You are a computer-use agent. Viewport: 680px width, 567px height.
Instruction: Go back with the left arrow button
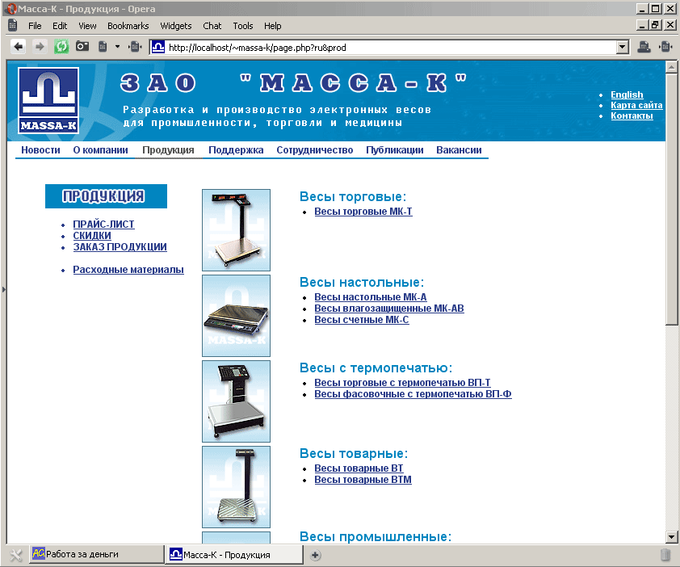point(19,47)
